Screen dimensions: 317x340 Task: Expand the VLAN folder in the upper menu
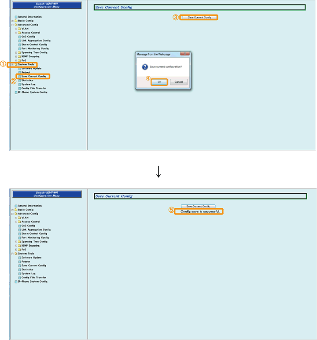pyautogui.click(x=16, y=29)
